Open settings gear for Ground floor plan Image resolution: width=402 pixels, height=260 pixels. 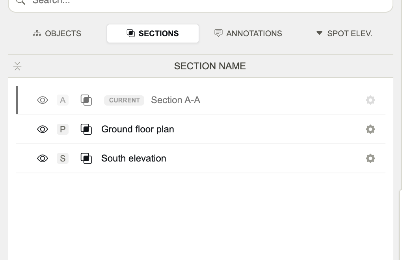click(370, 129)
